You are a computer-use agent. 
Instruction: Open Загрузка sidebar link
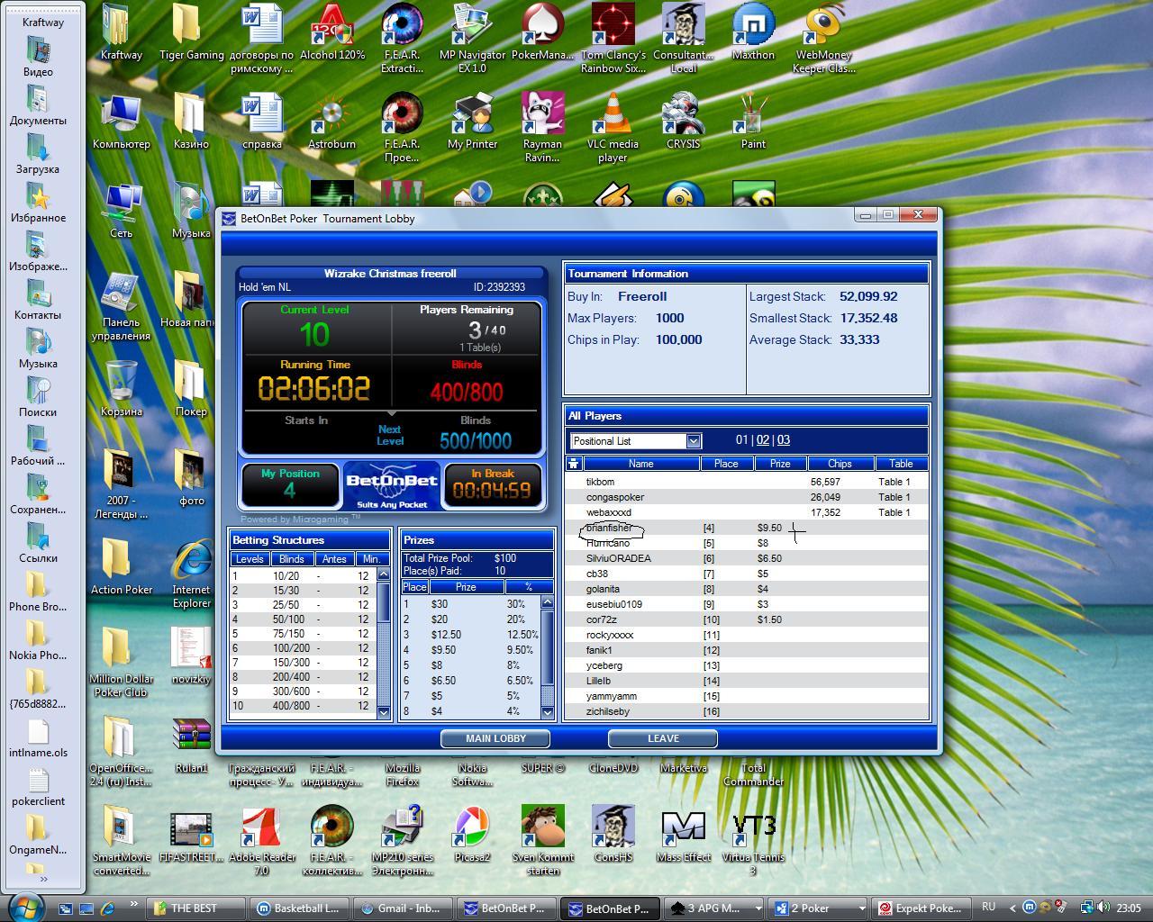[38, 154]
